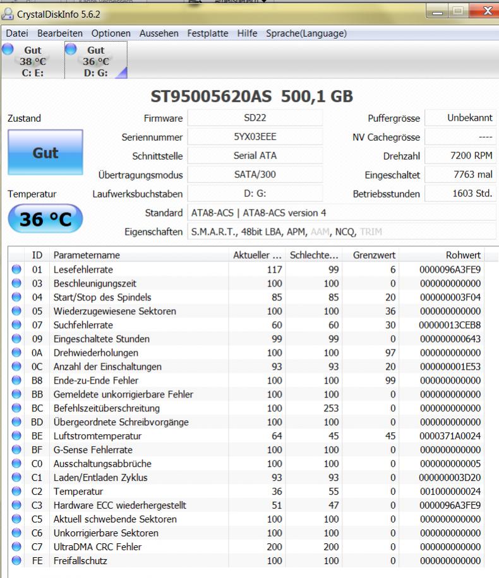Click status icon of Unkorrigierbare Sektoren row
Screen dimensions: 499x578
(16, 533)
